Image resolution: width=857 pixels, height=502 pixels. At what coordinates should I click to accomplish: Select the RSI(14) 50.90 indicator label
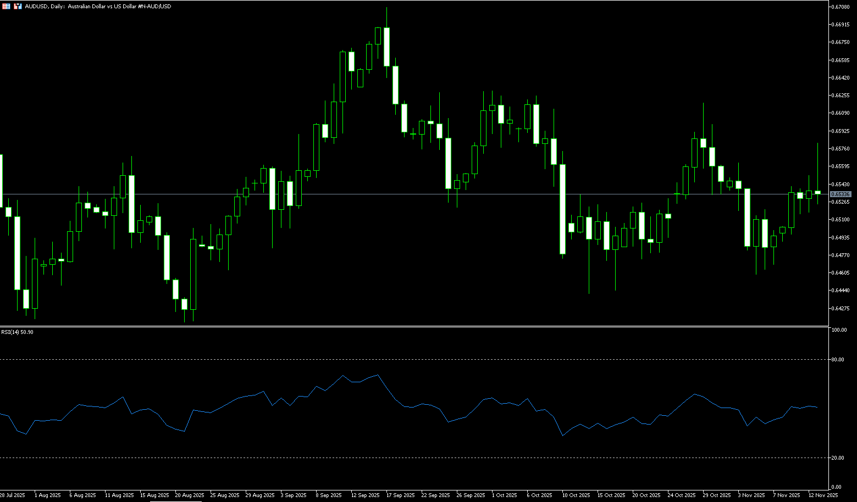(x=17, y=332)
